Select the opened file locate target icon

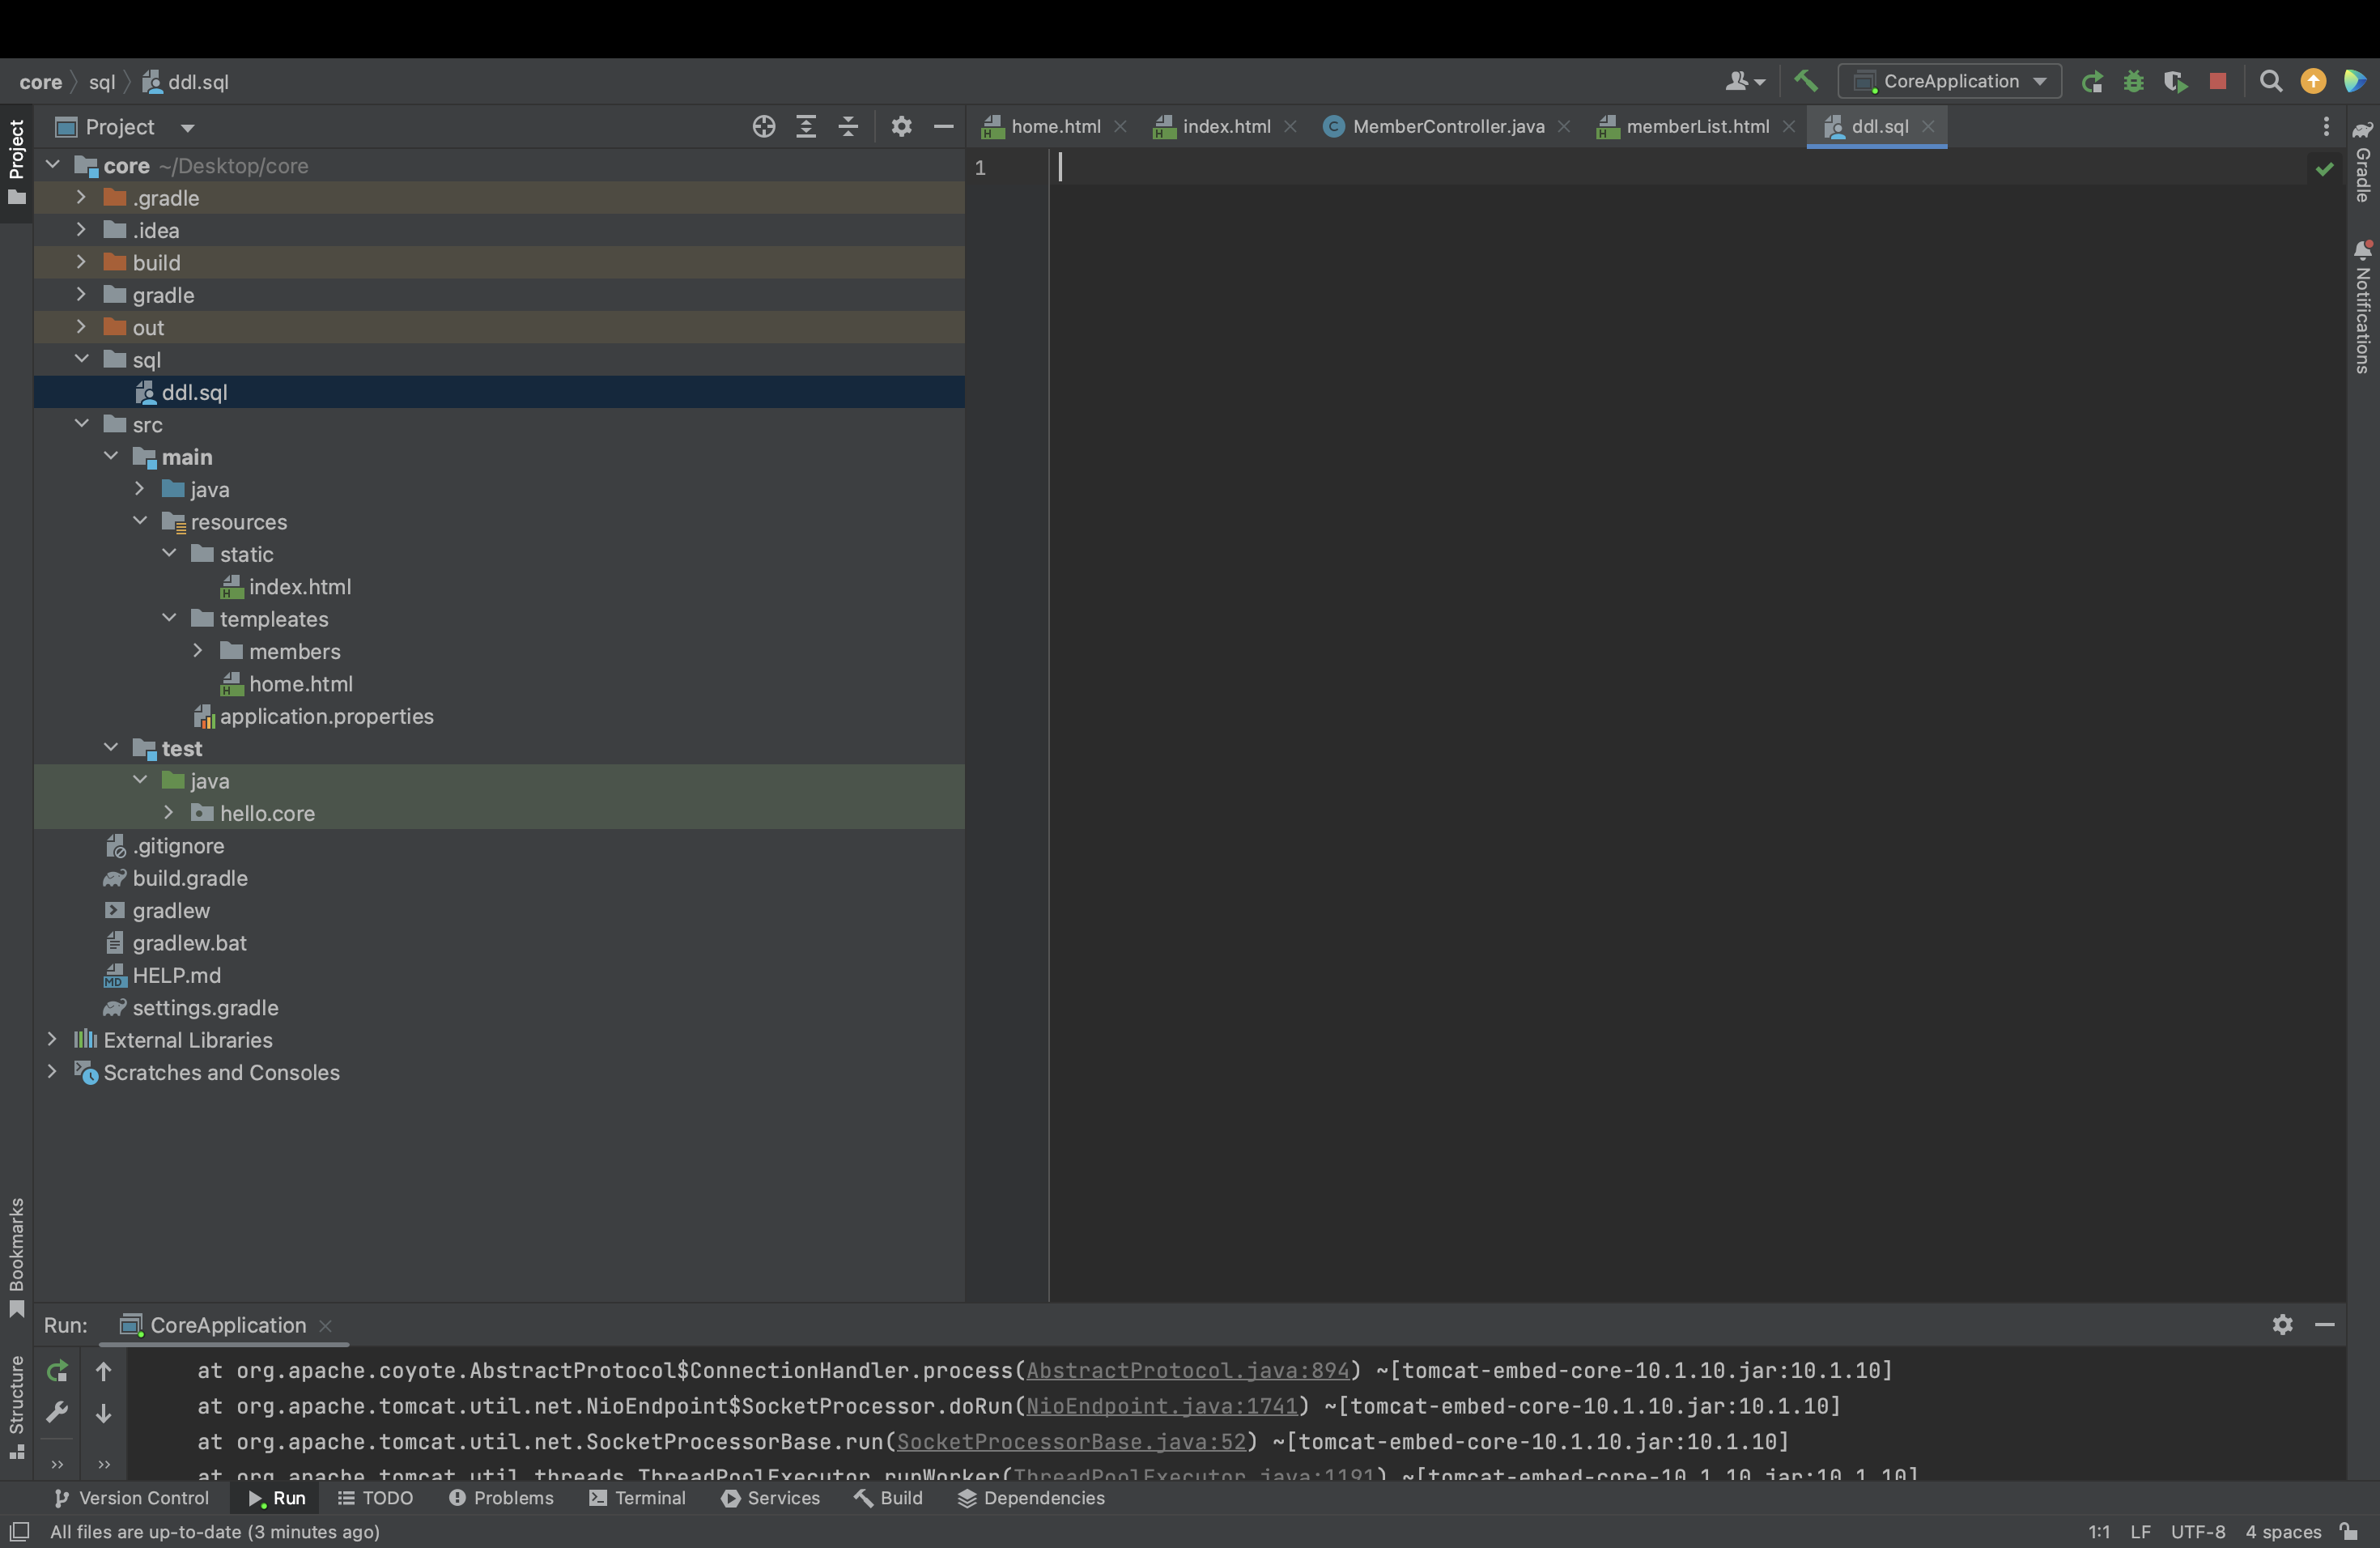click(x=764, y=127)
